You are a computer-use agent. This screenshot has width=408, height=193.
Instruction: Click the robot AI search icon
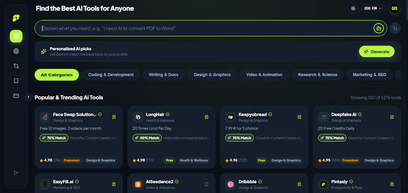pos(378,28)
